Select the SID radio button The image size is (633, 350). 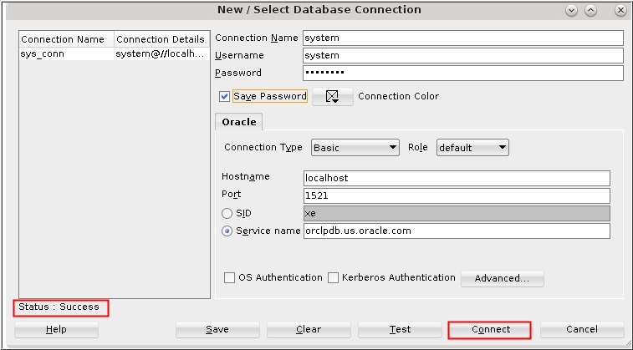pyautogui.click(x=227, y=213)
